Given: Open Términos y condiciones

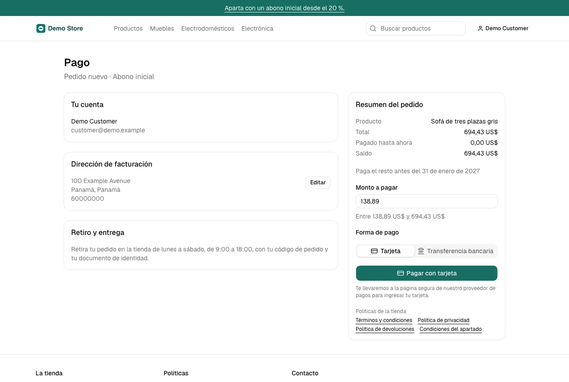Looking at the screenshot, I should point(384,320).
